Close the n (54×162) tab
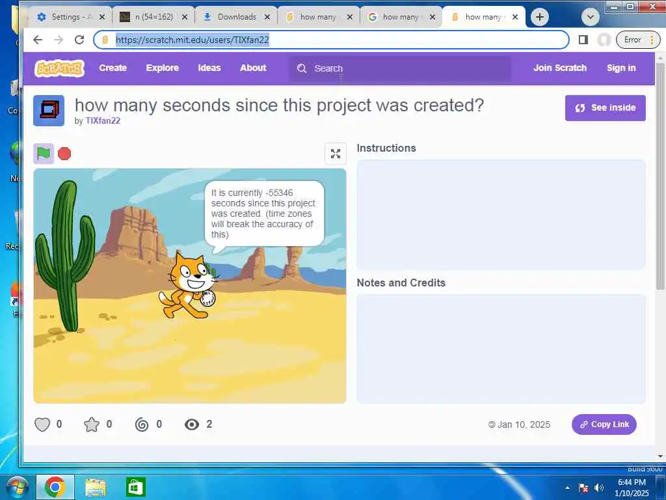This screenshot has width=666, height=500. (184, 17)
